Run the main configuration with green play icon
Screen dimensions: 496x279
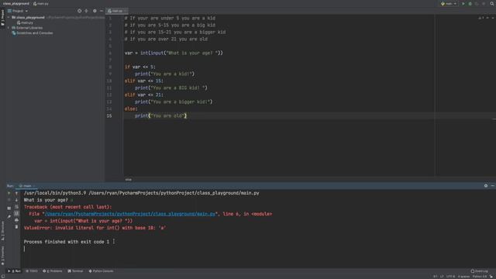tap(463, 4)
